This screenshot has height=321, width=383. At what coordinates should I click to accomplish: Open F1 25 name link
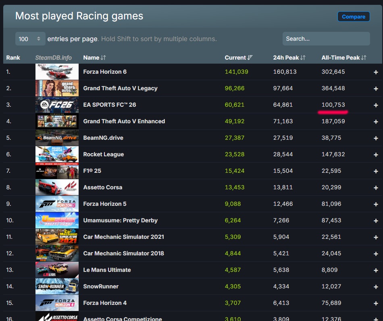(92, 171)
